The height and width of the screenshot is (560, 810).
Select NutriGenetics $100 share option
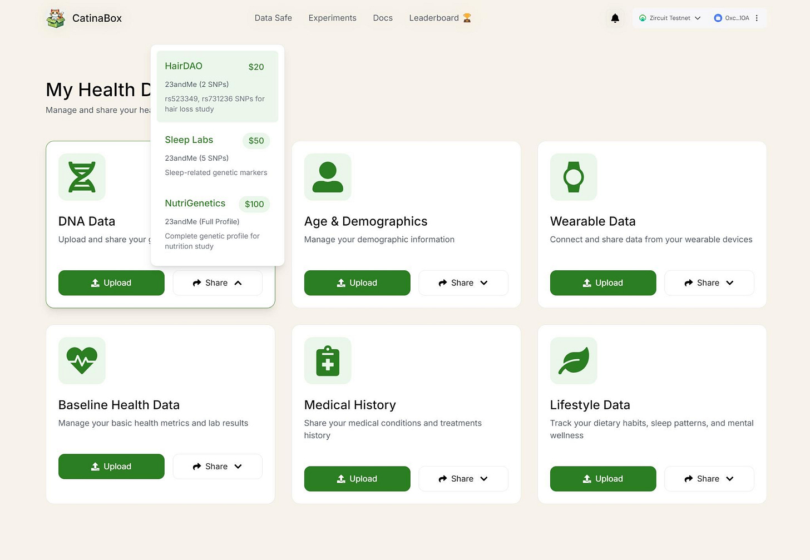[x=218, y=225]
